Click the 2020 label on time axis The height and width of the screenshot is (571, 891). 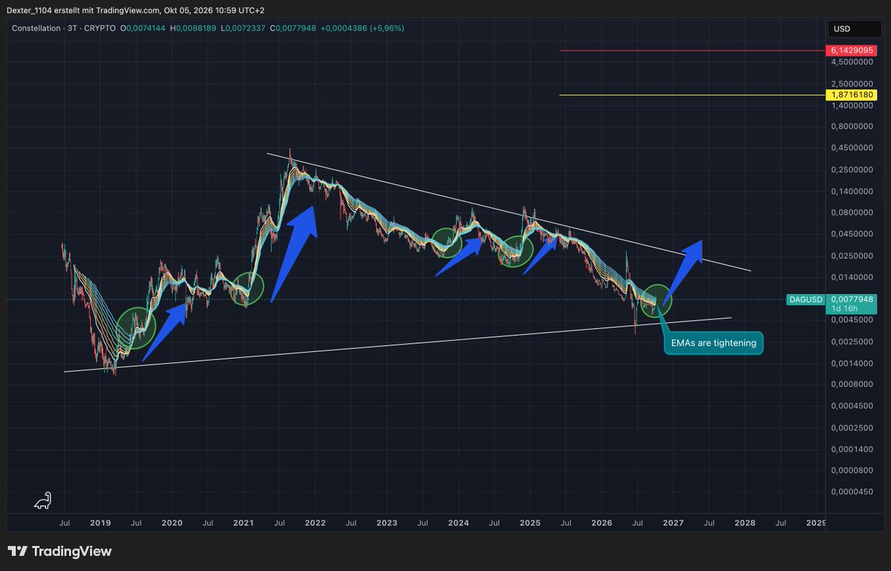pos(172,523)
